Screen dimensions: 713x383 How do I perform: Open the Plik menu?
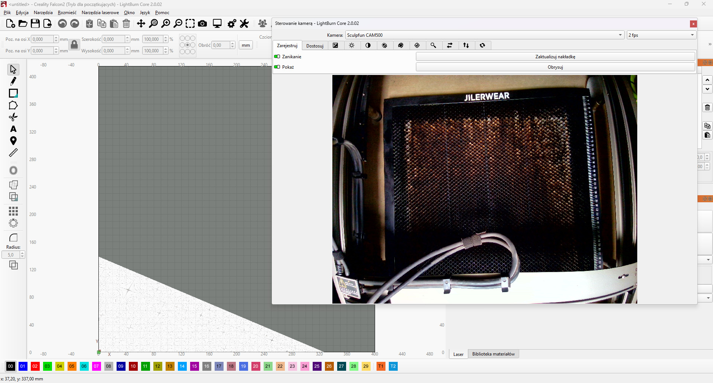coord(7,13)
